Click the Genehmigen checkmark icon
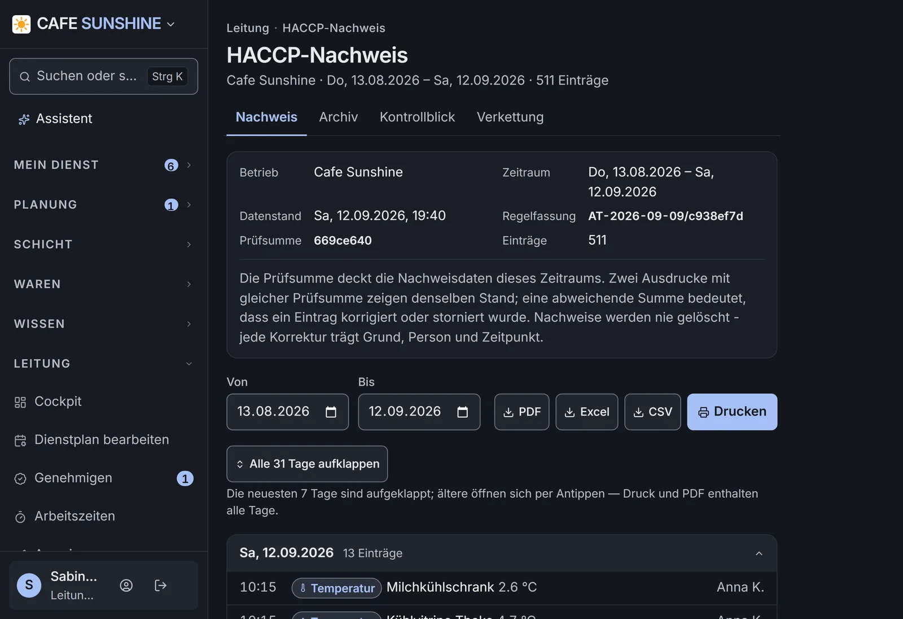Image resolution: width=903 pixels, height=619 pixels. click(x=20, y=479)
